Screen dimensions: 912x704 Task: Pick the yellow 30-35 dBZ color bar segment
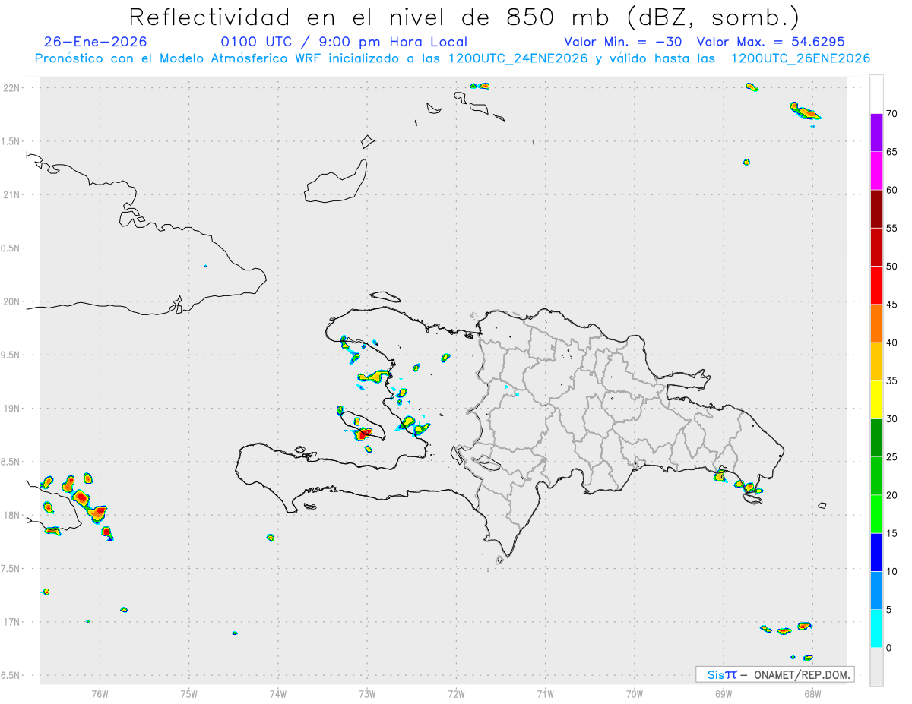[x=876, y=399]
